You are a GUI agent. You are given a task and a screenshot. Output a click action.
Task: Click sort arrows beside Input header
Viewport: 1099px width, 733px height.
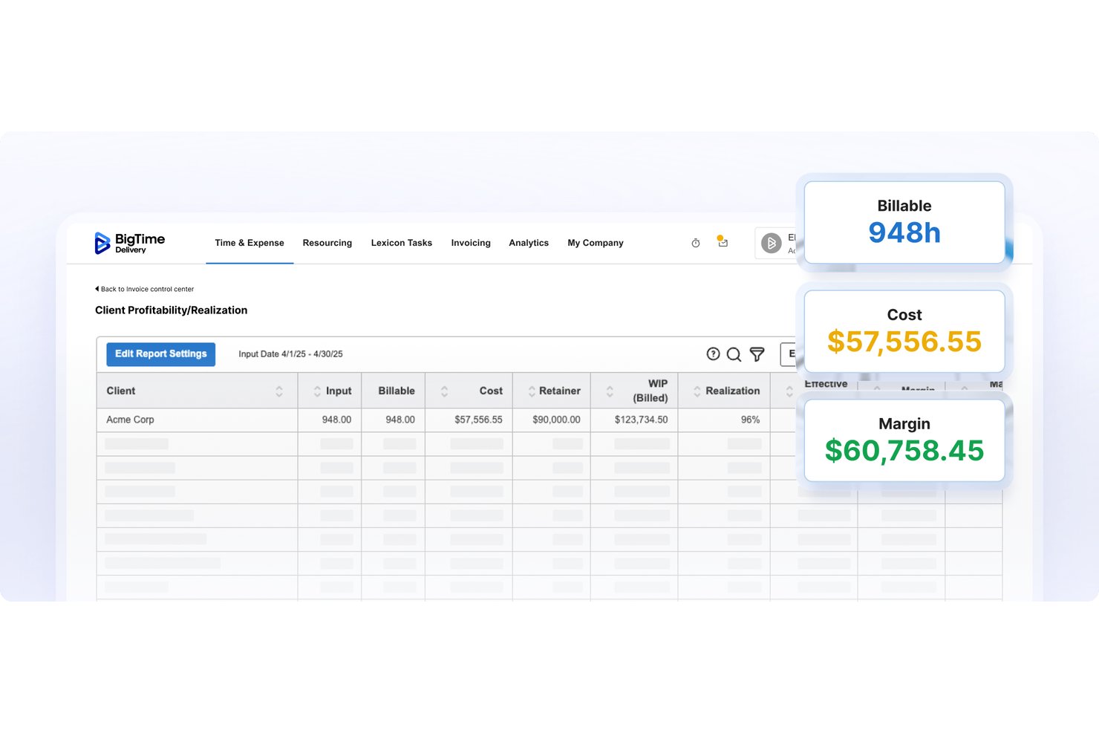pos(317,391)
